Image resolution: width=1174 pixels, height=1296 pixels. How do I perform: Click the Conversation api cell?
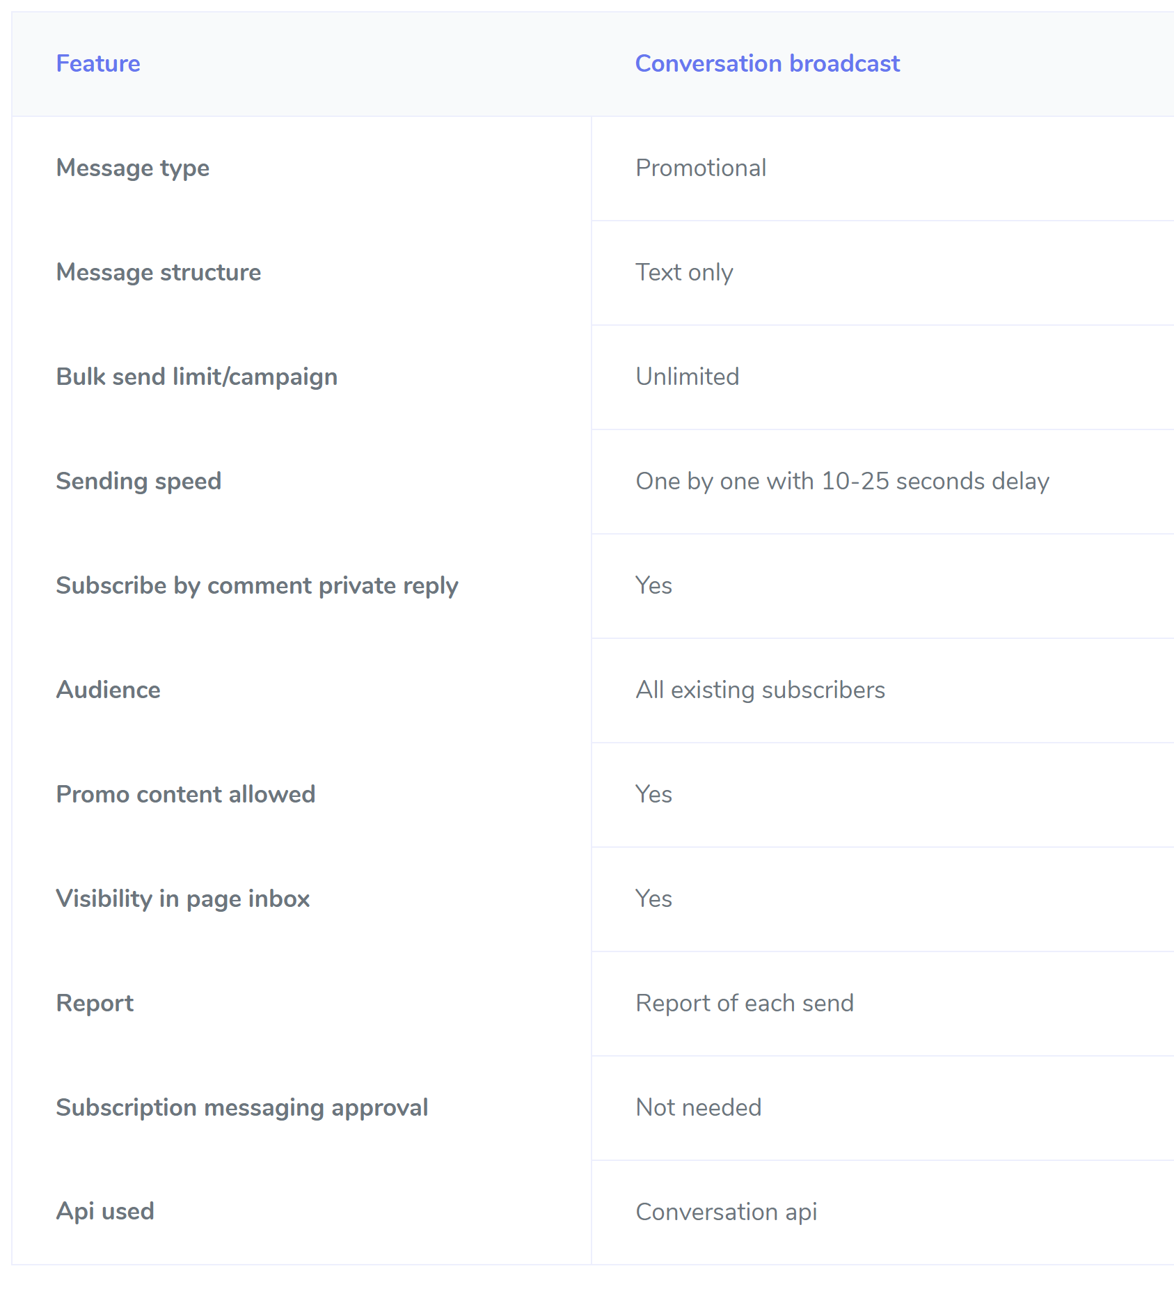click(x=727, y=1212)
